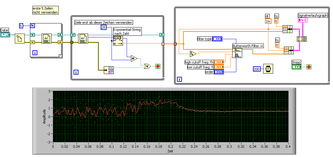Click the numeric constant 28
The width and height of the screenshot is (333, 157).
[x=103, y=27]
